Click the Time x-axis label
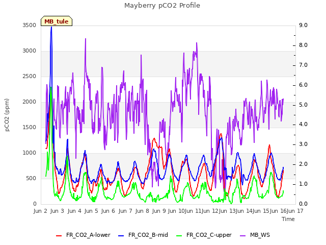This screenshot has width=326, height=245. pos(288,219)
